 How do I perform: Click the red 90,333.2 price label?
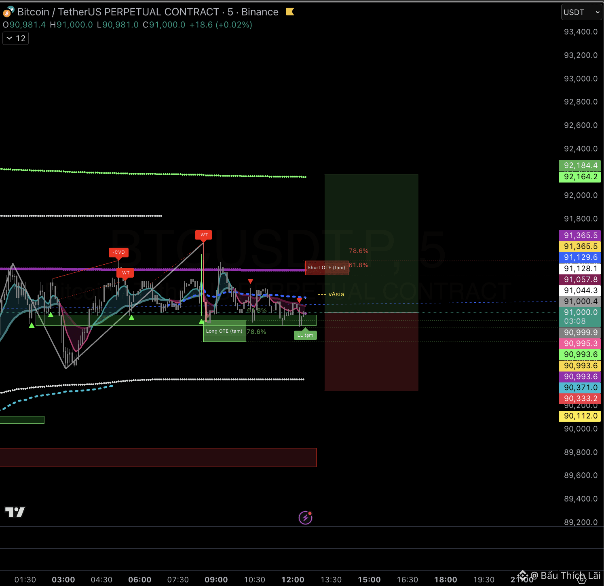point(580,399)
